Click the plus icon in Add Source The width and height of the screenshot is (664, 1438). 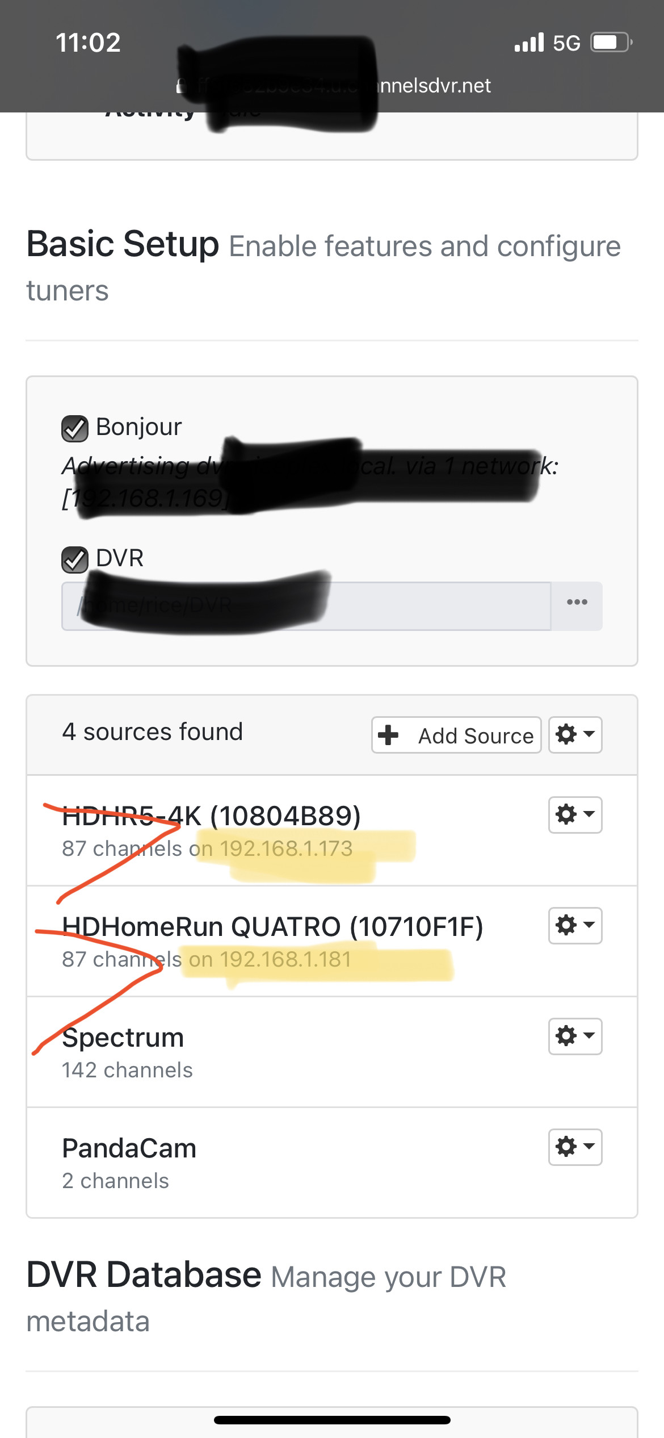(389, 735)
